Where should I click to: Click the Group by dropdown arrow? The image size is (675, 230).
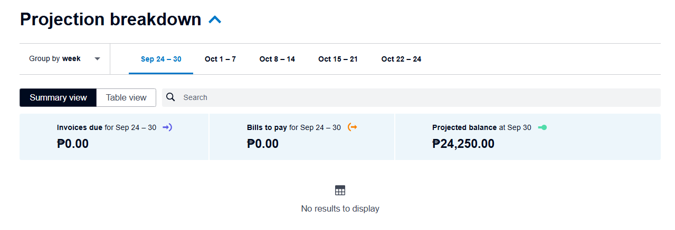click(x=97, y=59)
